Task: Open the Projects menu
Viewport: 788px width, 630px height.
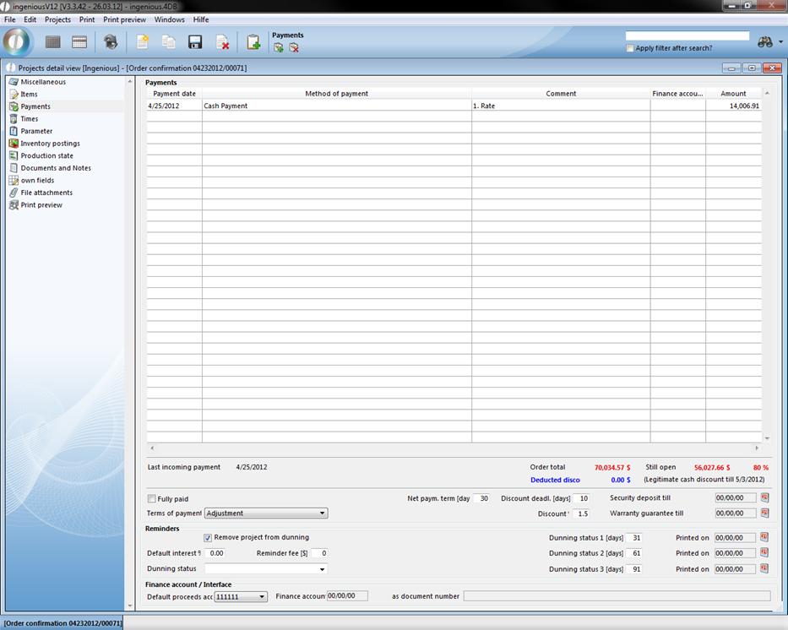Action: coord(57,19)
